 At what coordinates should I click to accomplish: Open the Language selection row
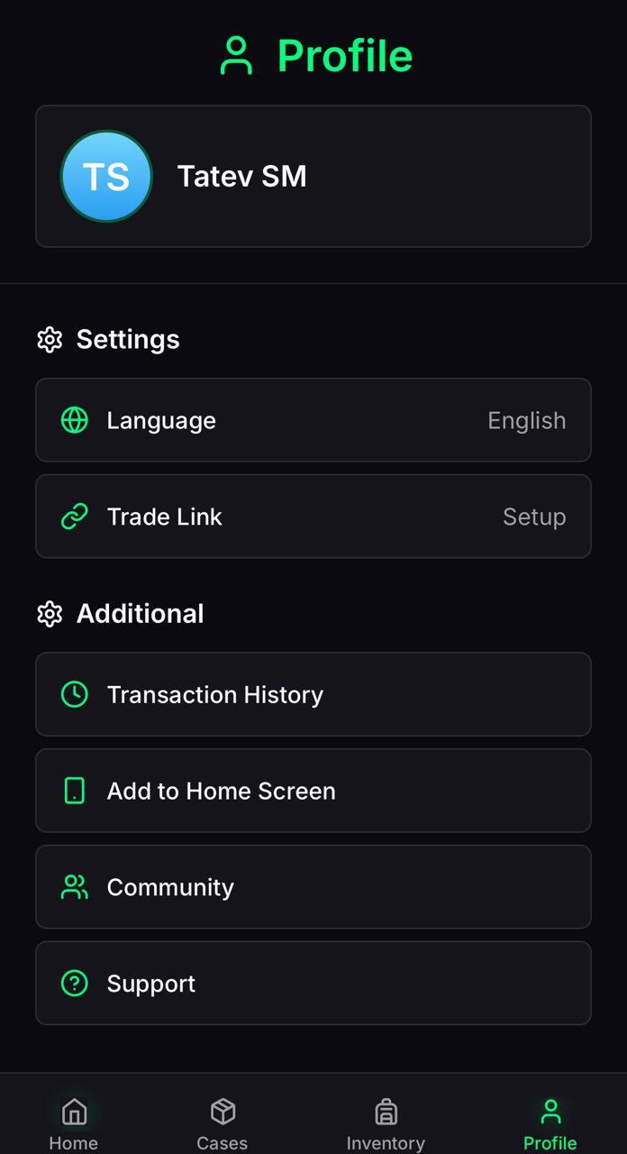313,420
